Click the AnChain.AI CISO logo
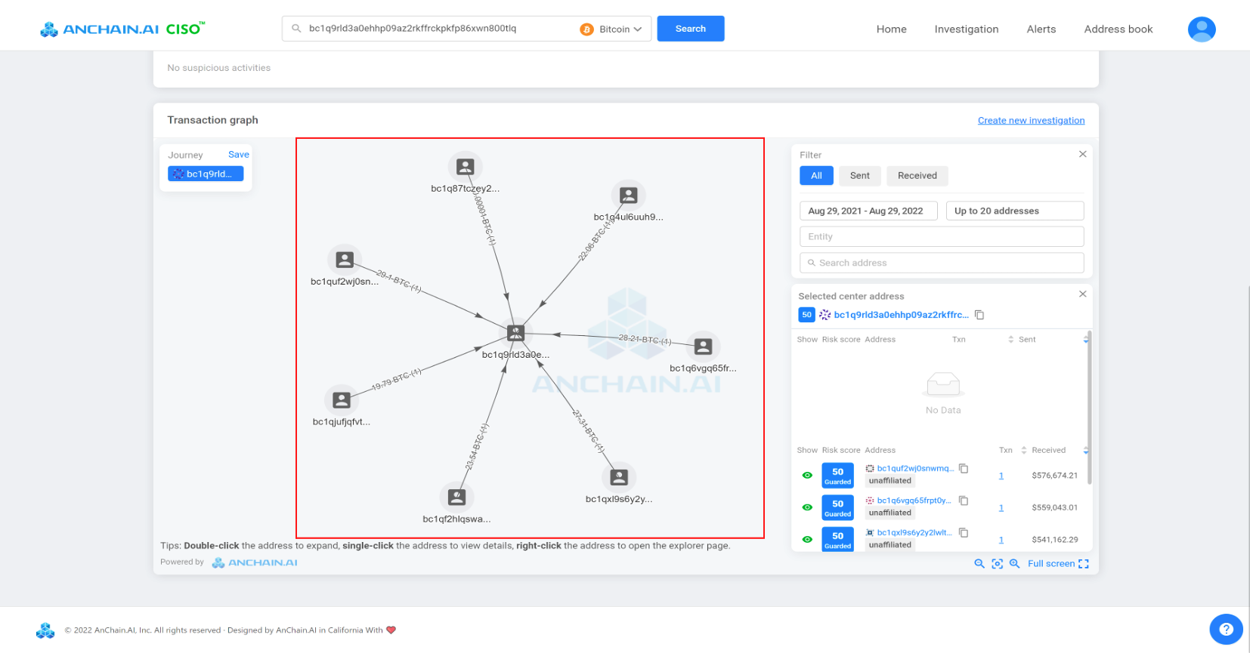Screen dimensions: 1250x653 122,29
